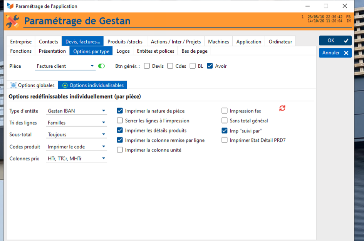
Task: Click the Gestan logo in title bar
Action: pyautogui.click(x=10, y=6)
